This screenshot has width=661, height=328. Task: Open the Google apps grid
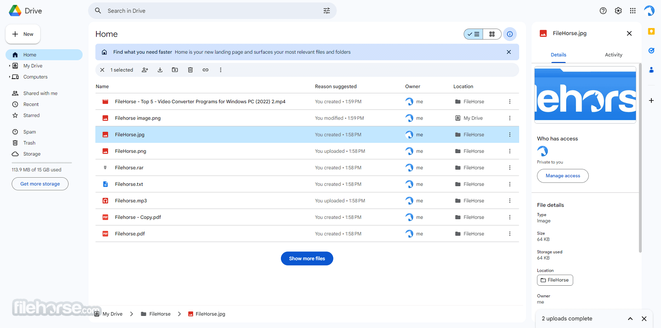[633, 11]
